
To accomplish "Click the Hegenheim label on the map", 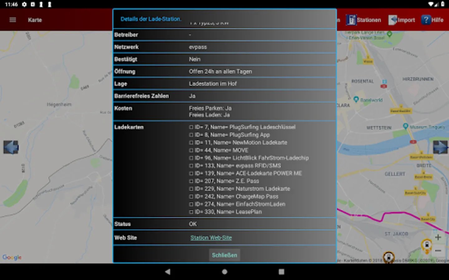I will (59, 105).
